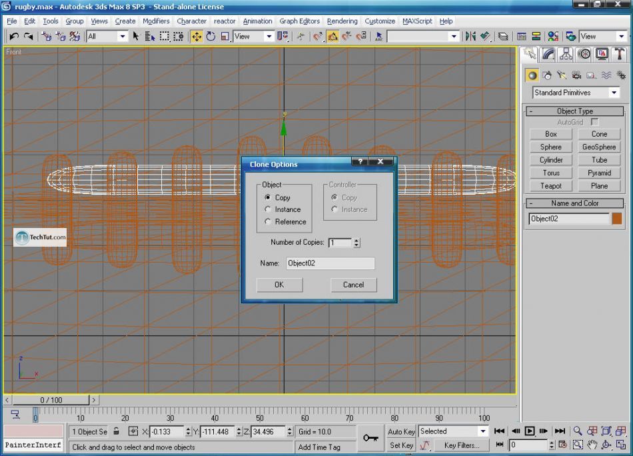Collapse the Name and Color rollout
The width and height of the screenshot is (633, 456).
(x=575, y=203)
